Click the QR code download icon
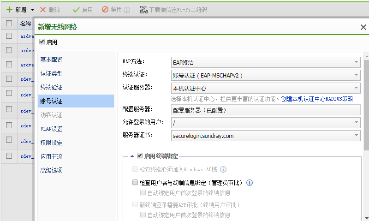 144,10
